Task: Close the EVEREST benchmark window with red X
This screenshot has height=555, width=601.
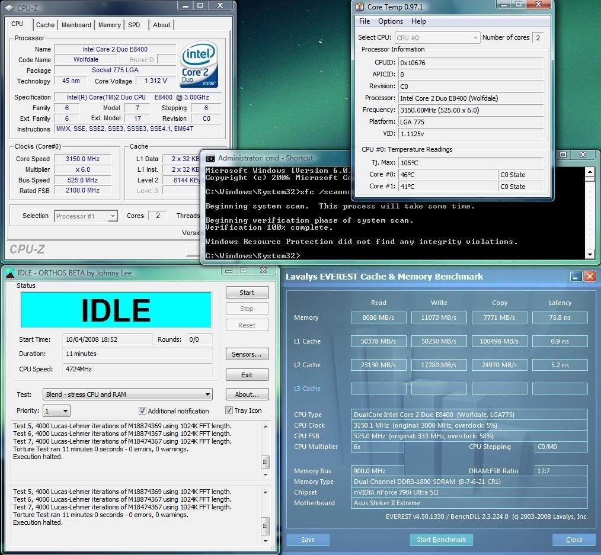Action: point(590,277)
